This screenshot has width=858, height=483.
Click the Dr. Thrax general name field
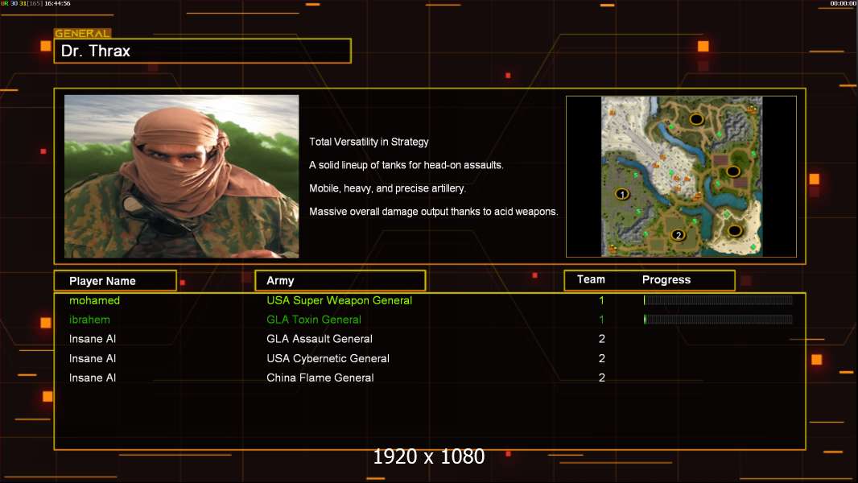click(203, 51)
